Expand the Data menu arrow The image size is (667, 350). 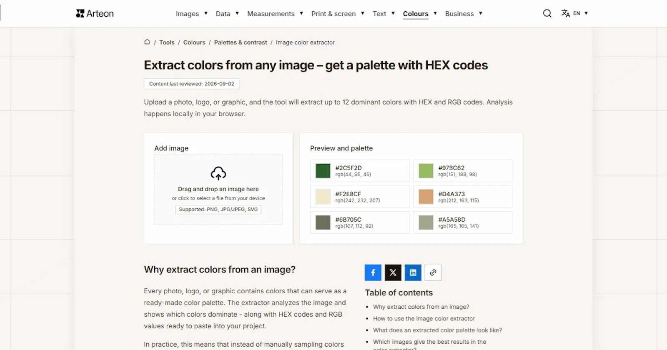[237, 13]
